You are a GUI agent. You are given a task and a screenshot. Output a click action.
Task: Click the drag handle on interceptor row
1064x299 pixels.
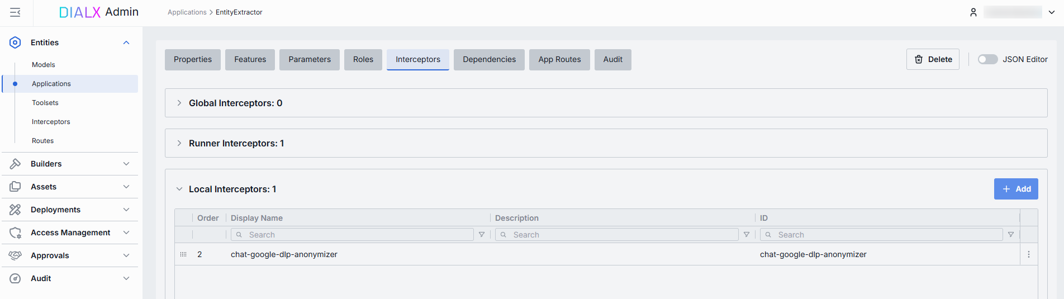[183, 254]
